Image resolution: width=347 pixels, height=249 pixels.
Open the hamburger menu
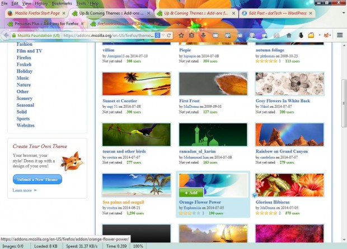click(x=340, y=35)
